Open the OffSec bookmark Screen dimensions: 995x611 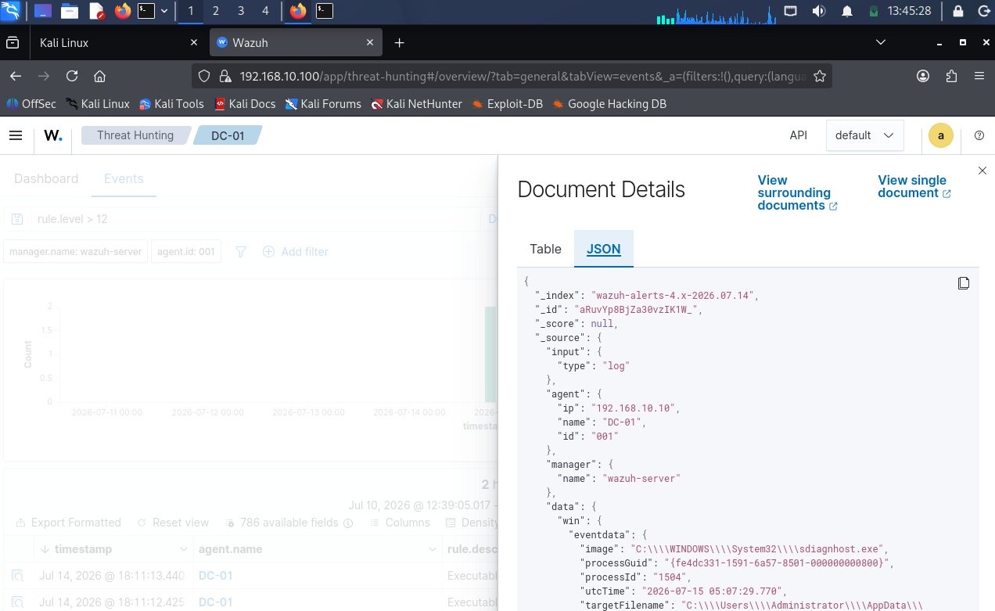(x=31, y=103)
